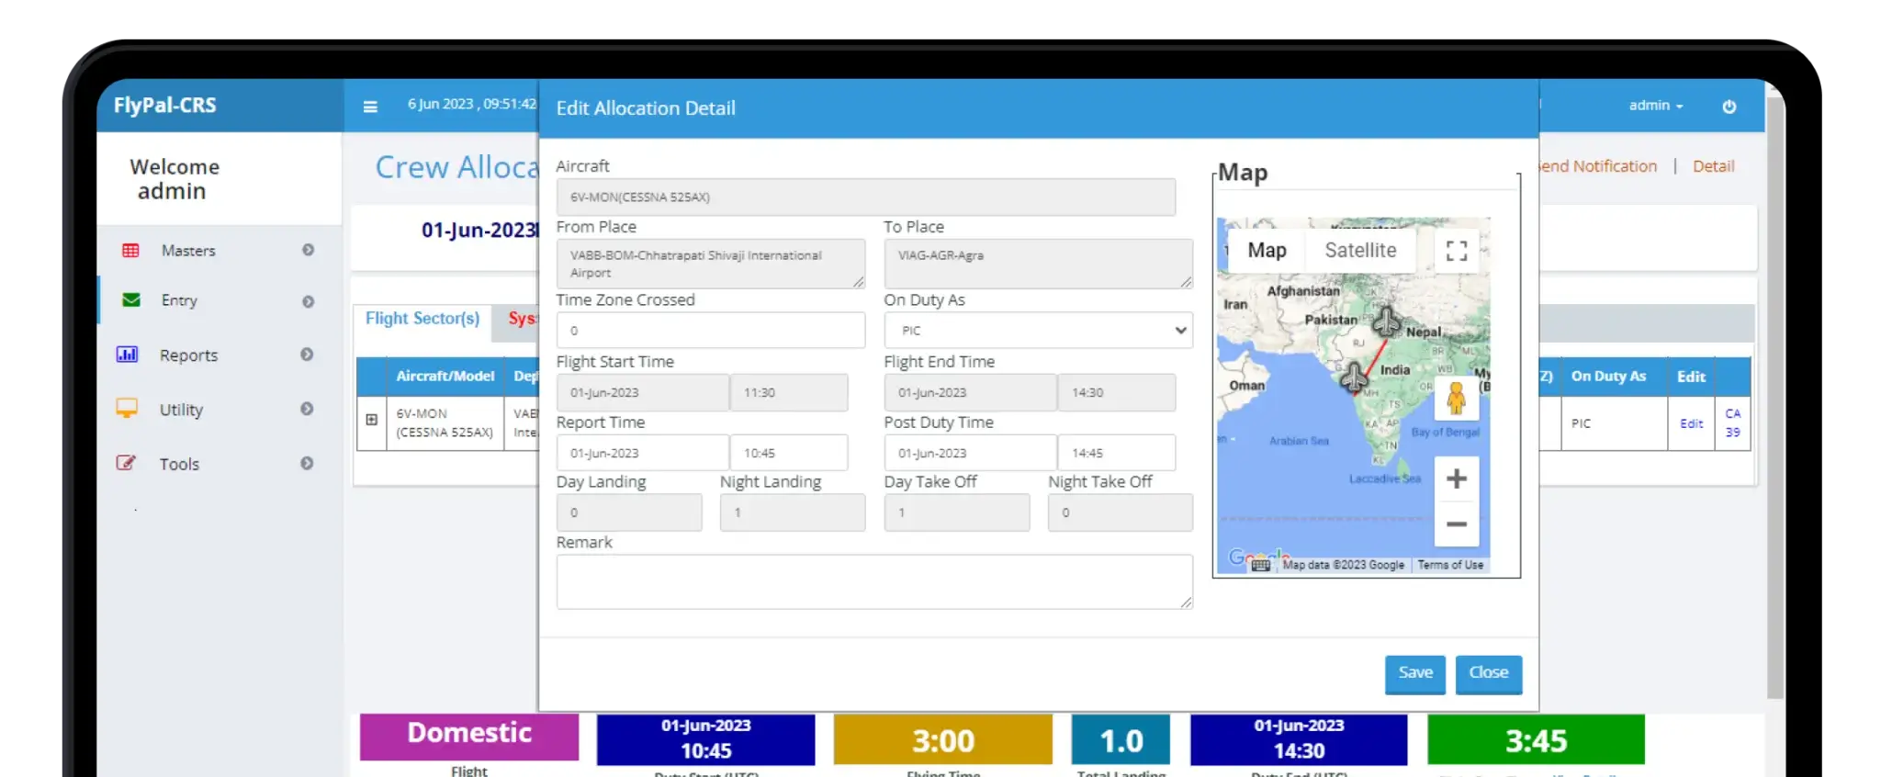
Task: Toggle fullscreen view on the map
Action: [x=1456, y=251]
